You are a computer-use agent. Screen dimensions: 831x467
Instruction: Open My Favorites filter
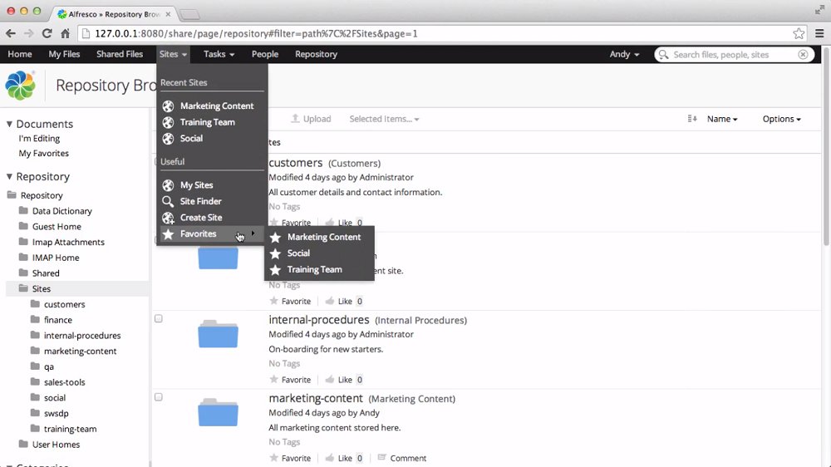44,153
